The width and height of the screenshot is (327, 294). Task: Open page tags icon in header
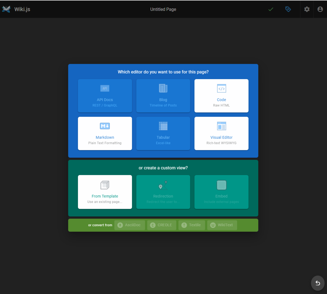point(288,9)
